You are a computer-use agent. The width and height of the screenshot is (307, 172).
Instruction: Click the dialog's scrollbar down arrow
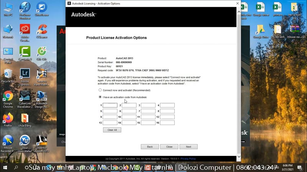tap(239, 157)
